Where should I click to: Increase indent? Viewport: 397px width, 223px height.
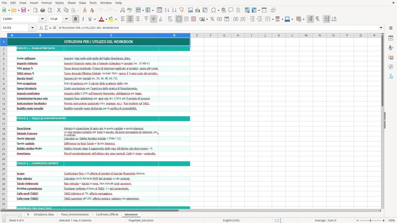(252, 19)
